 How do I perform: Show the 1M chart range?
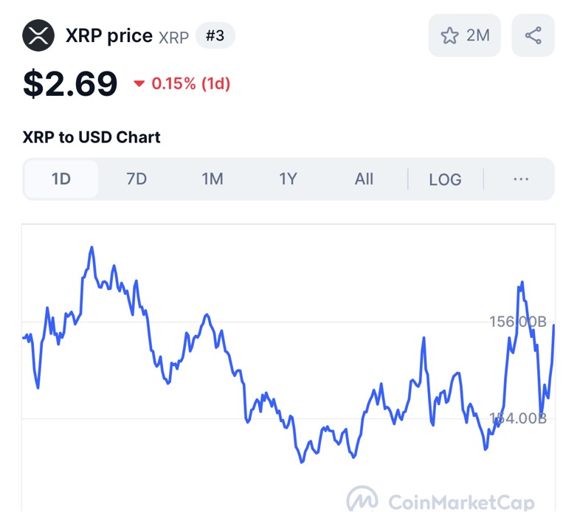pyautogui.click(x=213, y=179)
